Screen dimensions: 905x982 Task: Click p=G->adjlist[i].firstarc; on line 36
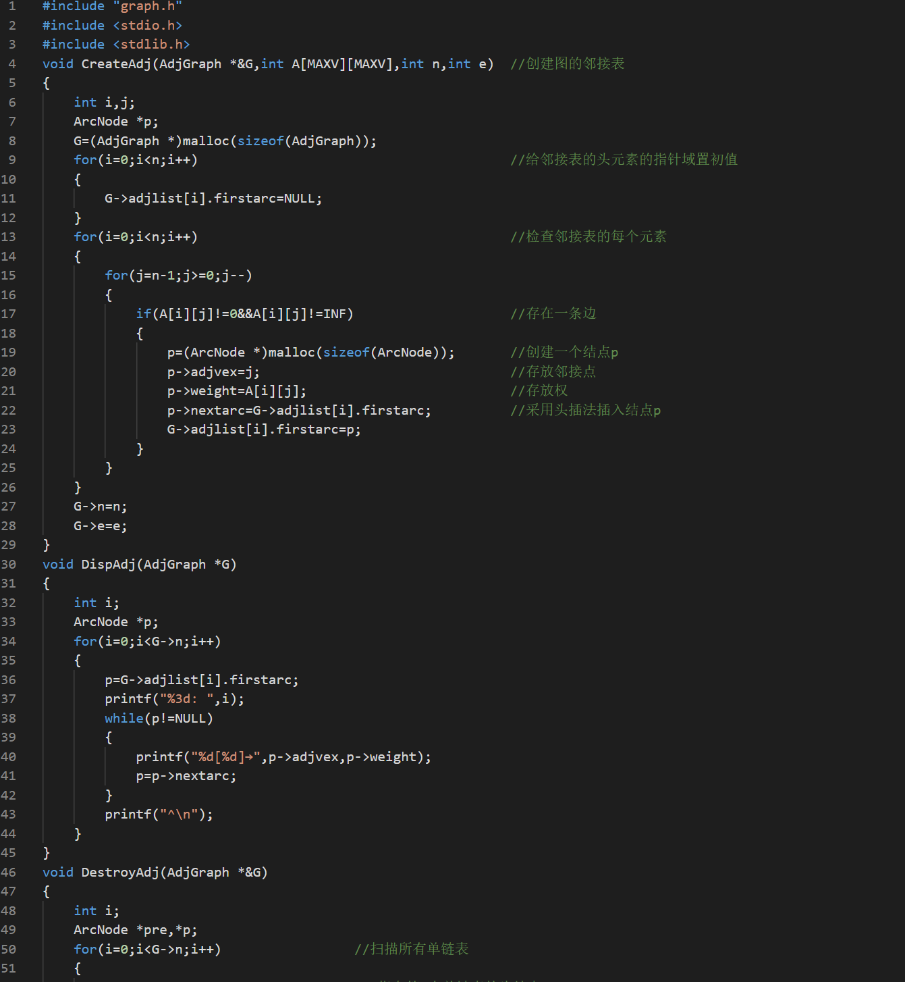(202, 679)
